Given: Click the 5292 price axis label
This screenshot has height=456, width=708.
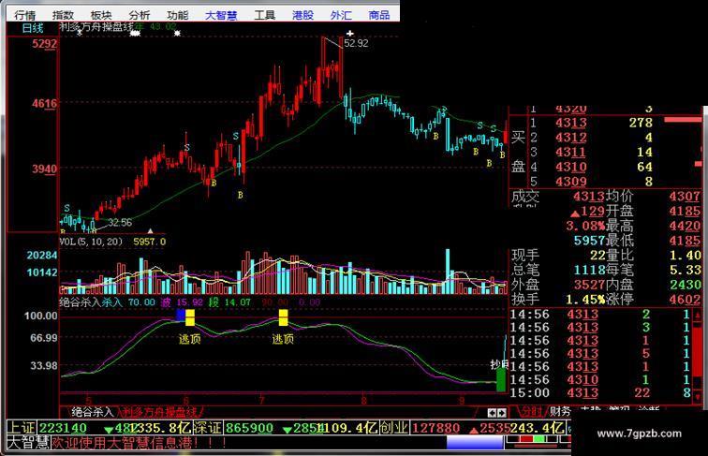Looking at the screenshot, I should pyautogui.click(x=44, y=44).
